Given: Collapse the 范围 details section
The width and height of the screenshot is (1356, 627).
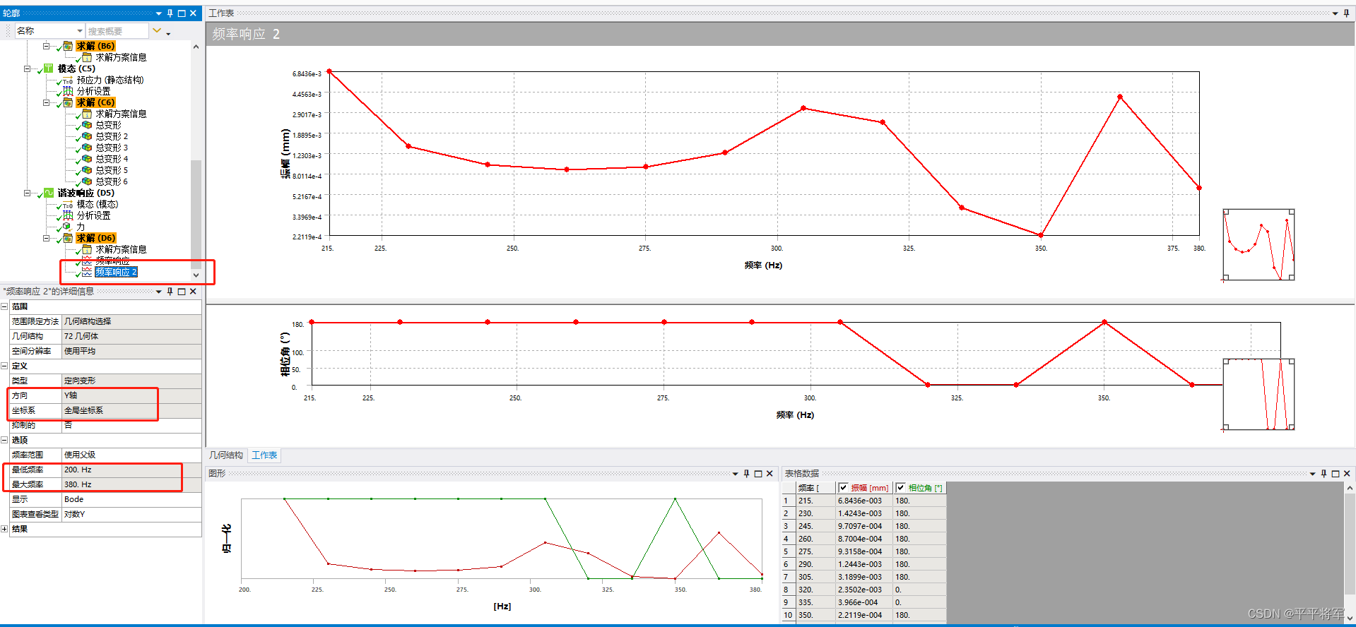Looking at the screenshot, I should click(x=4, y=306).
